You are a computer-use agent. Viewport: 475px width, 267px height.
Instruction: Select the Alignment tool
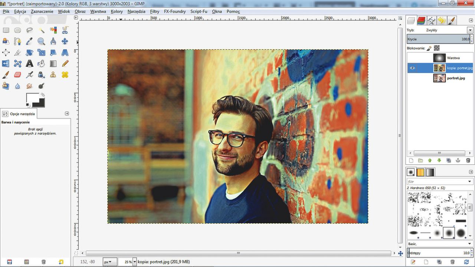pyautogui.click(x=6, y=52)
